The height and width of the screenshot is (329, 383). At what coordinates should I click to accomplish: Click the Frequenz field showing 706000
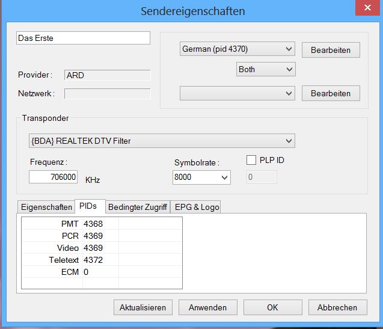tap(54, 177)
